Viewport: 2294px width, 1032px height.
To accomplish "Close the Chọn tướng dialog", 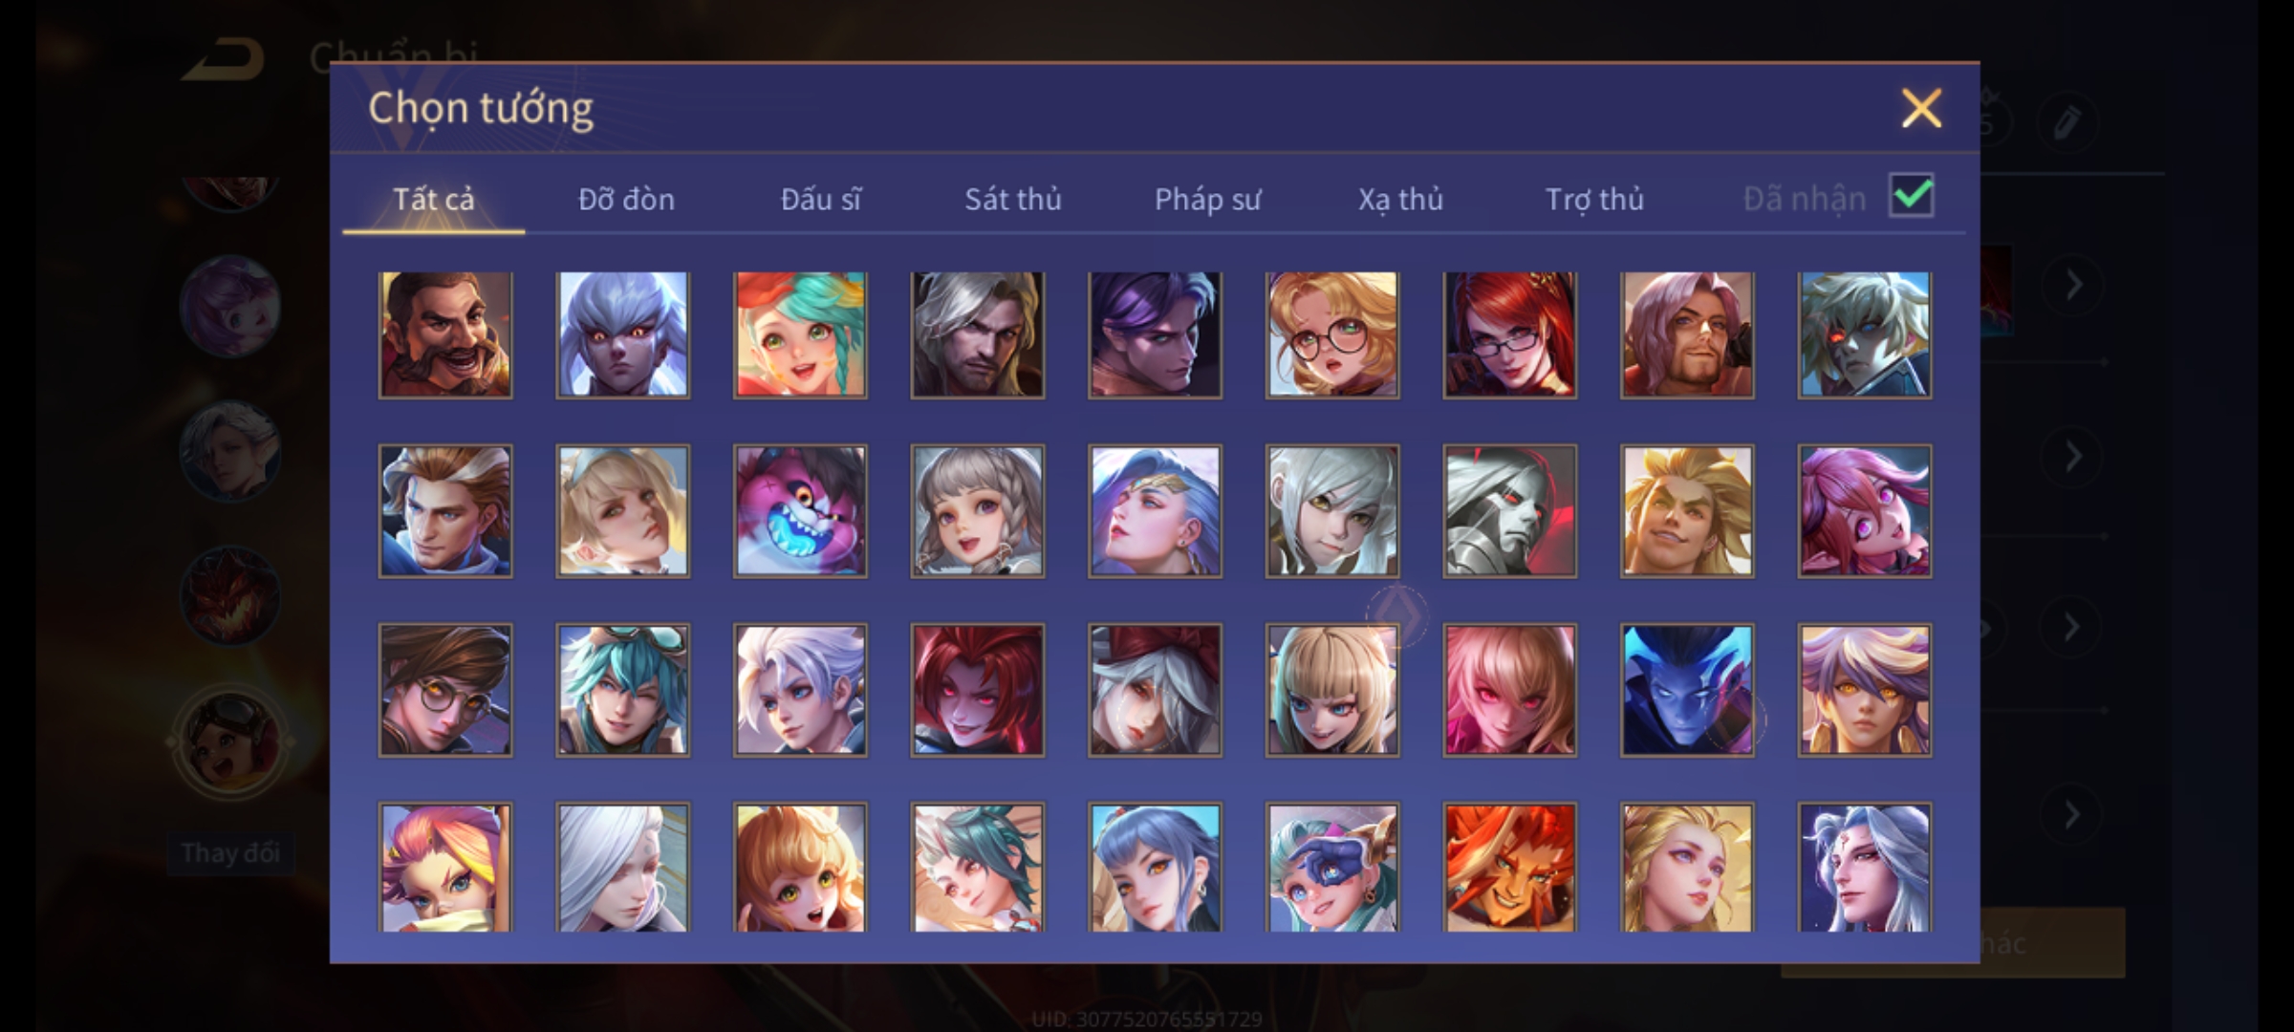I will [x=1921, y=108].
